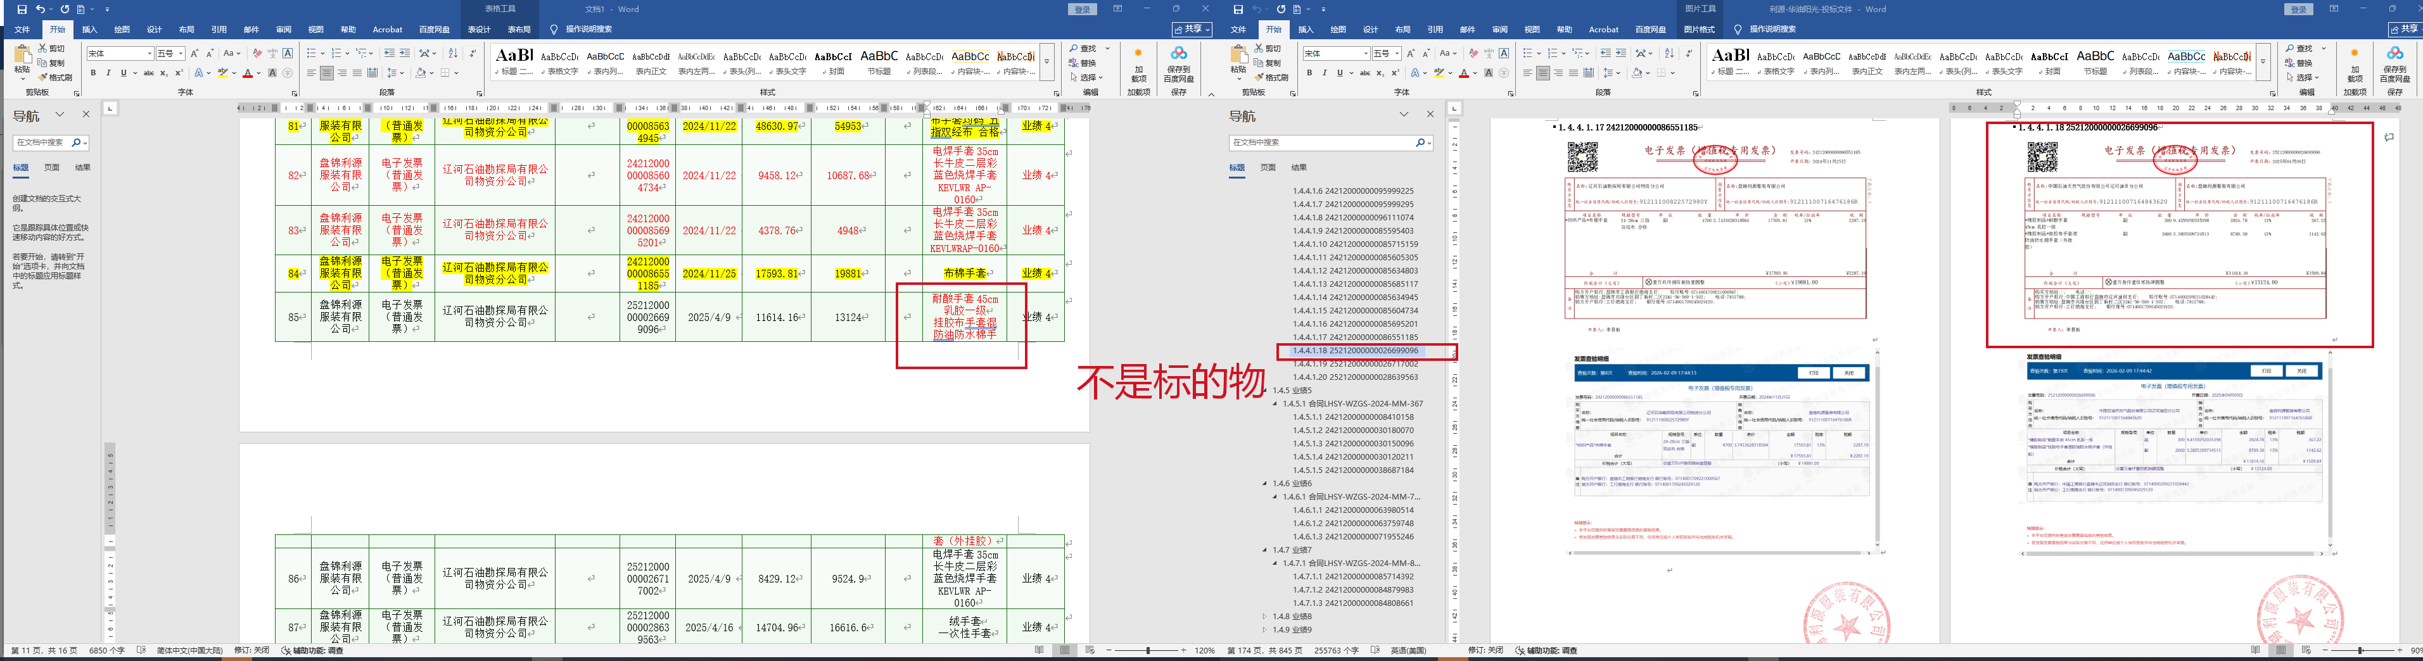
Task: Adjust the zoom slider in left window
Action: 1148,650
